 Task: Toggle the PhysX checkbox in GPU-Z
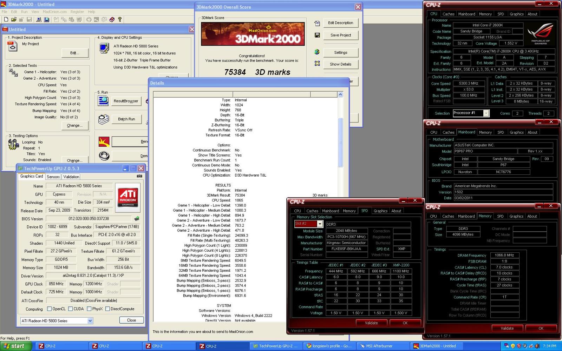[x=89, y=309]
